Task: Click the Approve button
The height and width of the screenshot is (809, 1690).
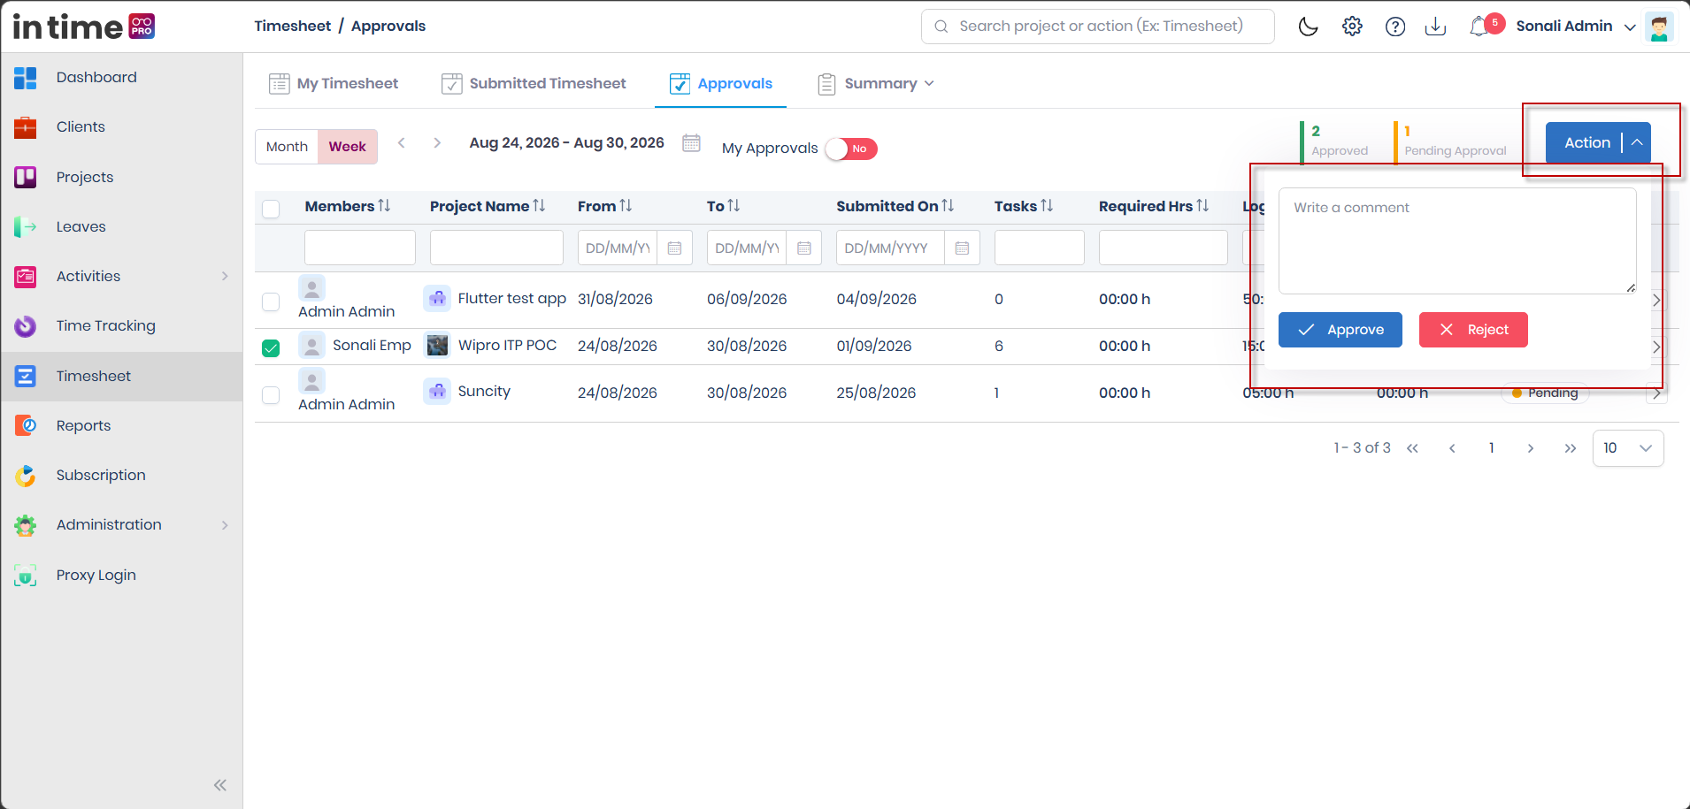Action: (x=1340, y=330)
